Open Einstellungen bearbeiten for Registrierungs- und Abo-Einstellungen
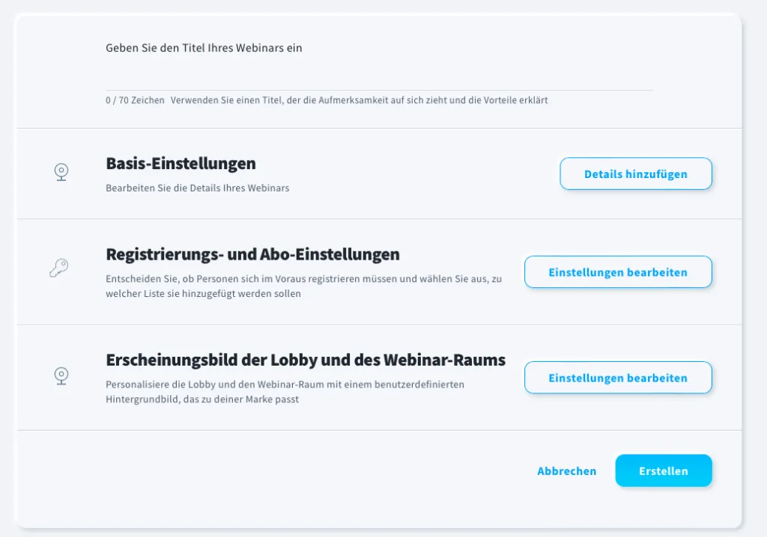The height and width of the screenshot is (537, 767). [x=618, y=272]
